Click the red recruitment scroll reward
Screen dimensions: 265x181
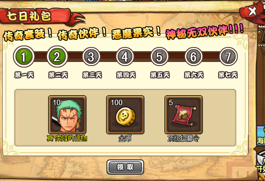coord(184,115)
